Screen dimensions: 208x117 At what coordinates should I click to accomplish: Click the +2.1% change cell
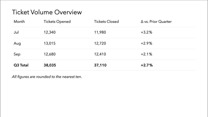(x=146, y=54)
